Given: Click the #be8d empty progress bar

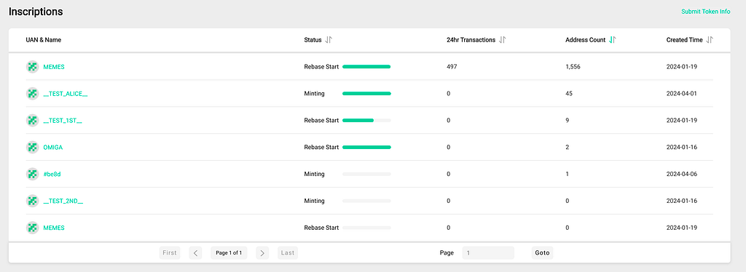Looking at the screenshot, I should click(x=367, y=175).
